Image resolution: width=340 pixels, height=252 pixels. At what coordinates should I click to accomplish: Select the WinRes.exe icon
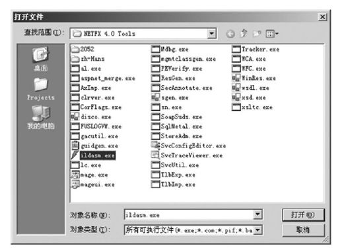tap(236, 78)
